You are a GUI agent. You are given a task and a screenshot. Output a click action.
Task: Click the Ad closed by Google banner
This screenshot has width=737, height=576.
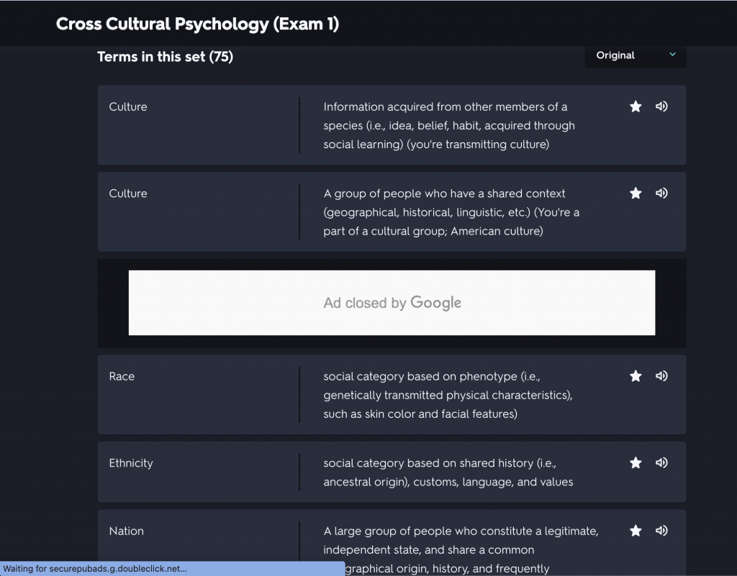[392, 303]
